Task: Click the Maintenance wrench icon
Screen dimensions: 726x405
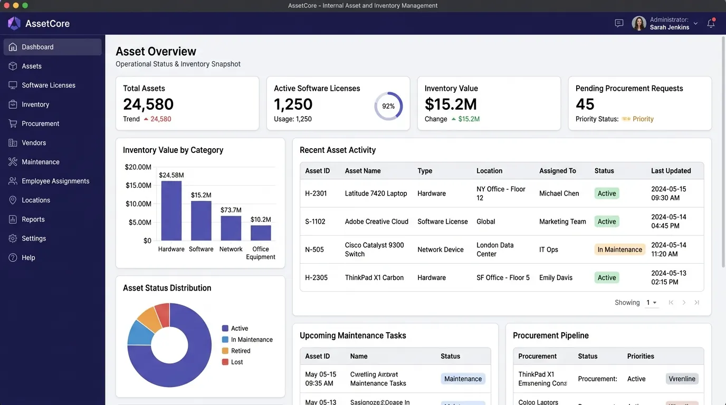Action: coord(13,162)
